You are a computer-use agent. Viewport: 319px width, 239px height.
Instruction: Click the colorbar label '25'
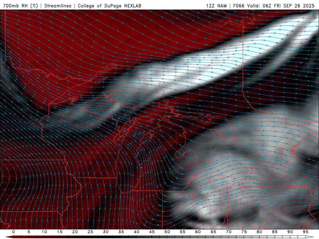point(91,232)
